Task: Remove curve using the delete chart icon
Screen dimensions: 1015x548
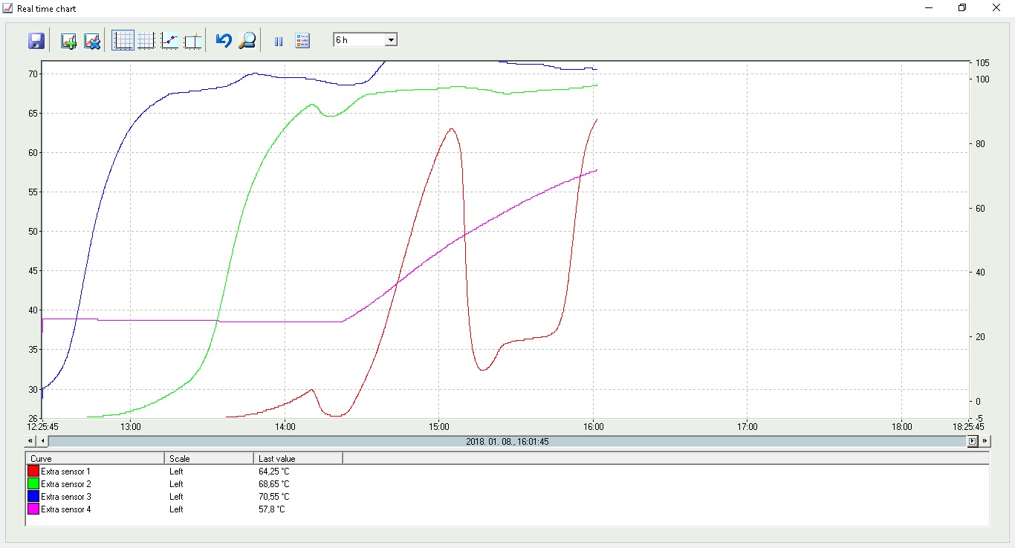Action: click(x=92, y=41)
